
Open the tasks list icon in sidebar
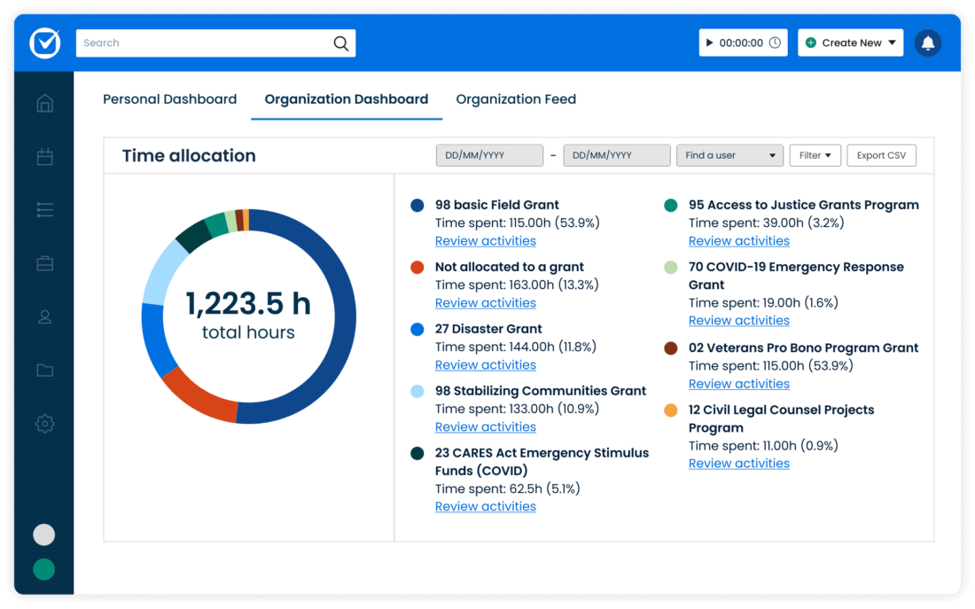(x=44, y=209)
